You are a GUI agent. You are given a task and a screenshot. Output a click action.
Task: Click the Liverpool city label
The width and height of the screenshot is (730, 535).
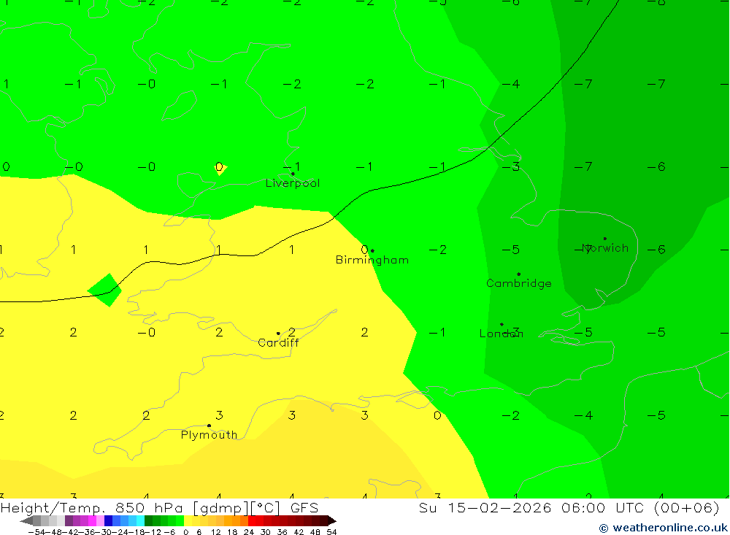(293, 183)
